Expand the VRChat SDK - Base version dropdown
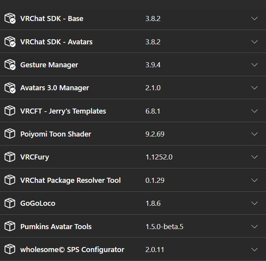Viewport: 266px width, 261px height. pyautogui.click(x=255, y=18)
